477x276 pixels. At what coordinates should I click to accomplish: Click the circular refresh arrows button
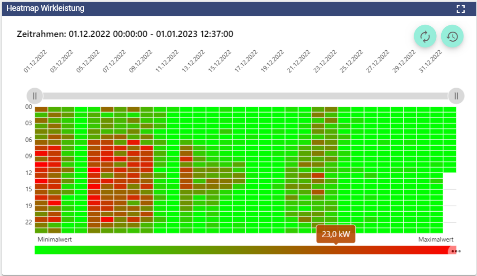425,37
